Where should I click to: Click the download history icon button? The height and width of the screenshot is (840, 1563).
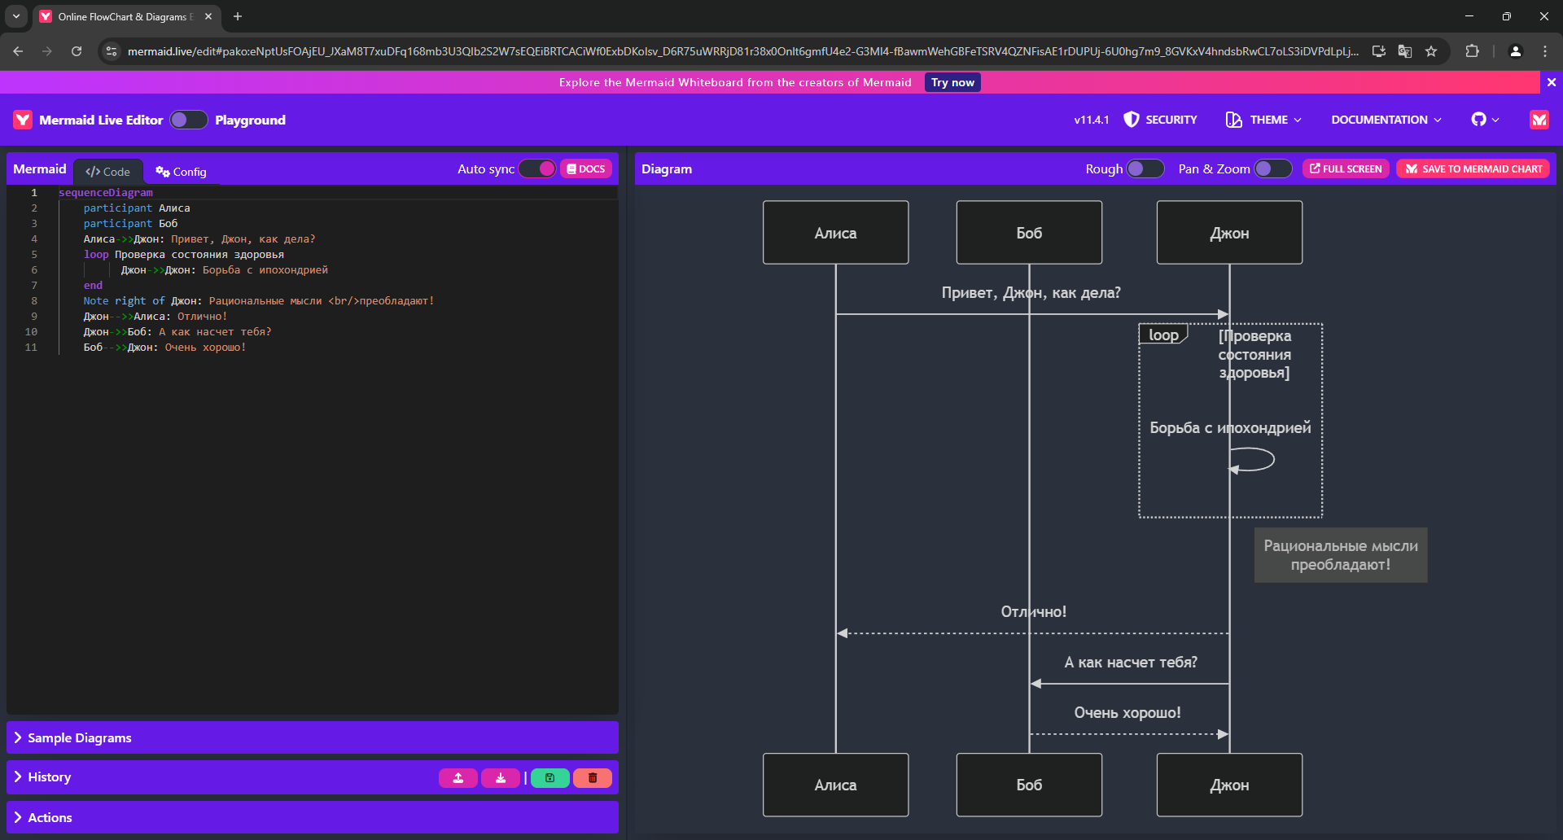pos(501,778)
